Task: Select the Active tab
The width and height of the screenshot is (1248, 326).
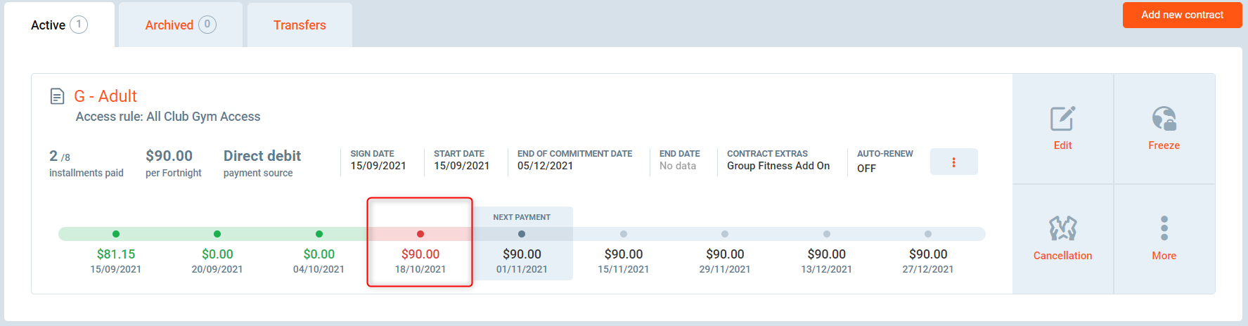Action: pyautogui.click(x=59, y=25)
